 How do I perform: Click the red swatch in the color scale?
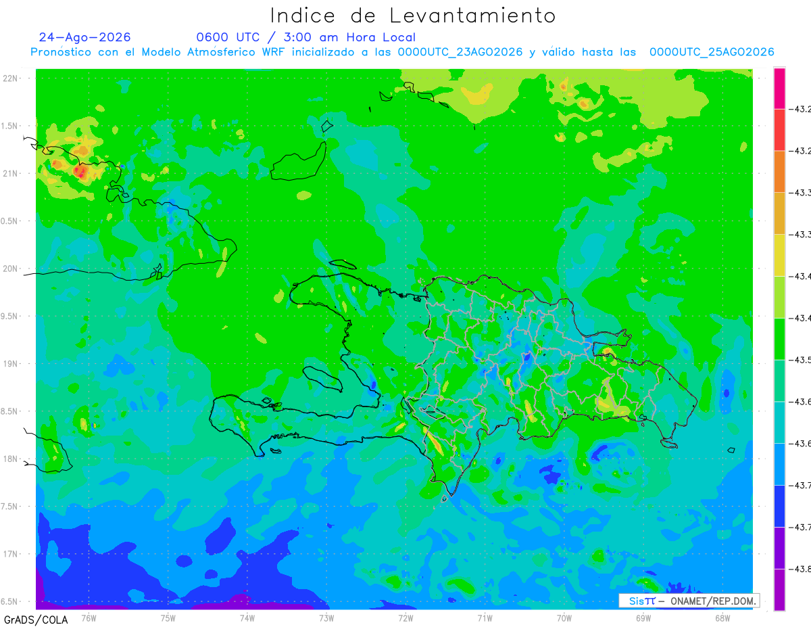tap(779, 129)
